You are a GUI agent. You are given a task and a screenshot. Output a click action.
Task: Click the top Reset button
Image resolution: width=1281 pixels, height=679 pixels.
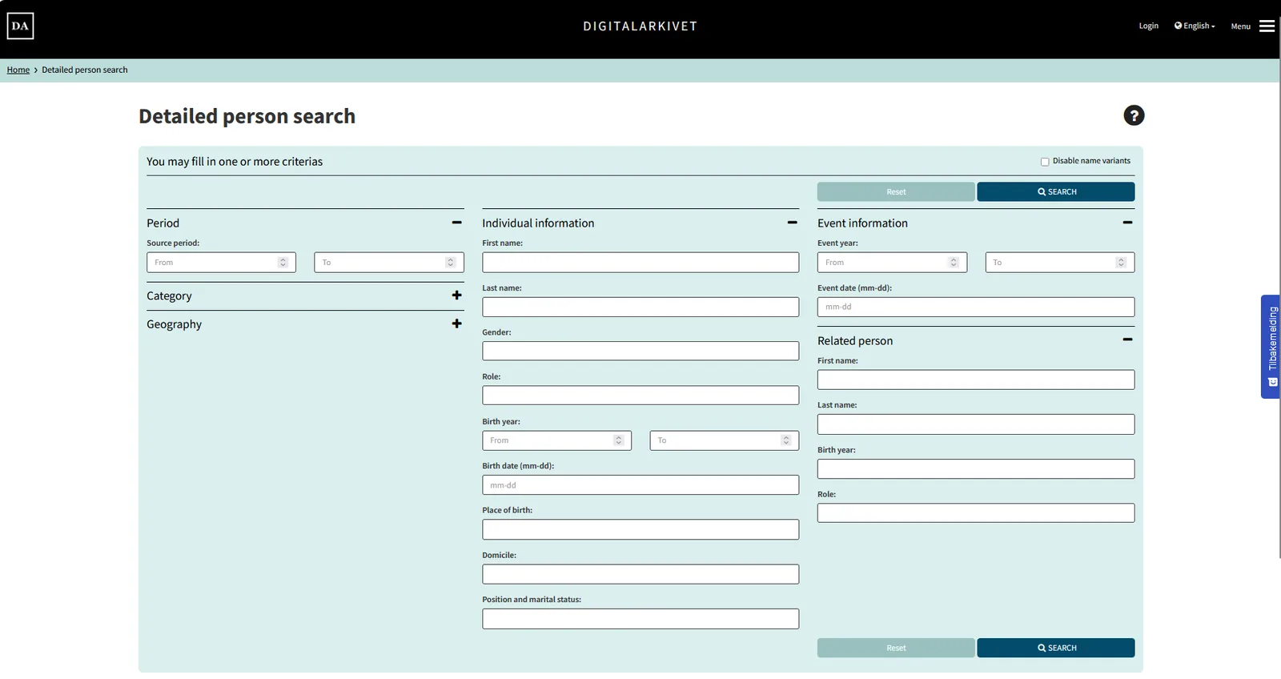tap(896, 192)
